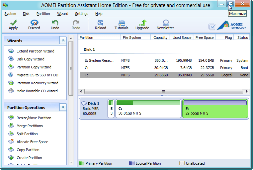The image size is (253, 170).
Task: Sort by Flag column header
Action: coord(224,38)
